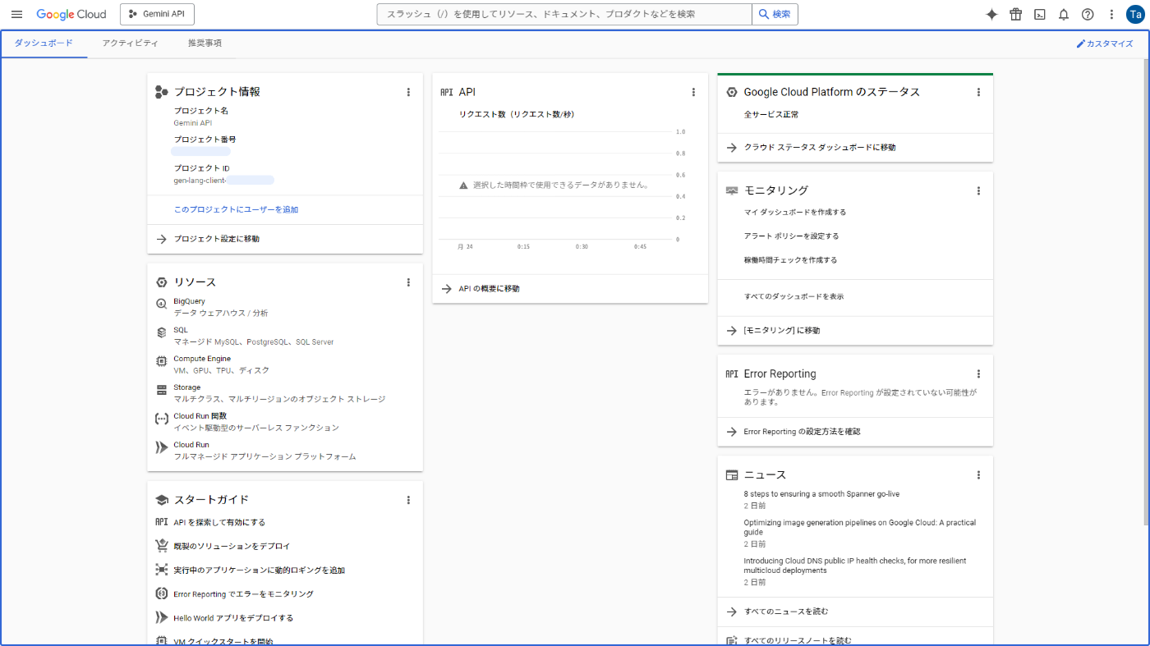
Task: Click the Cloud Run 関数 icon
Action: pyautogui.click(x=162, y=419)
